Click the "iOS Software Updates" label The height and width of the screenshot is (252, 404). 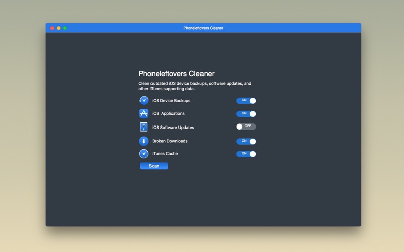pos(173,128)
